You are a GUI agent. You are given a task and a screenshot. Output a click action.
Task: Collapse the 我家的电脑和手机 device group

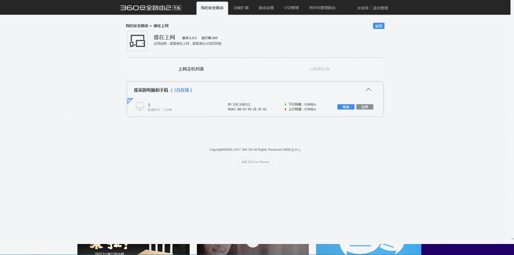(x=368, y=90)
